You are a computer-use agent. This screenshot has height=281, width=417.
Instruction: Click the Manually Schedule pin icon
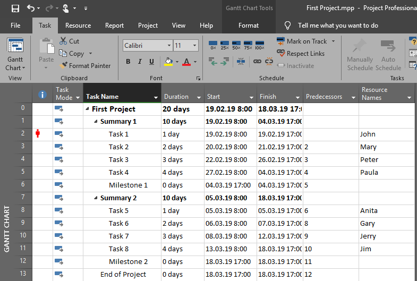tap(360, 55)
